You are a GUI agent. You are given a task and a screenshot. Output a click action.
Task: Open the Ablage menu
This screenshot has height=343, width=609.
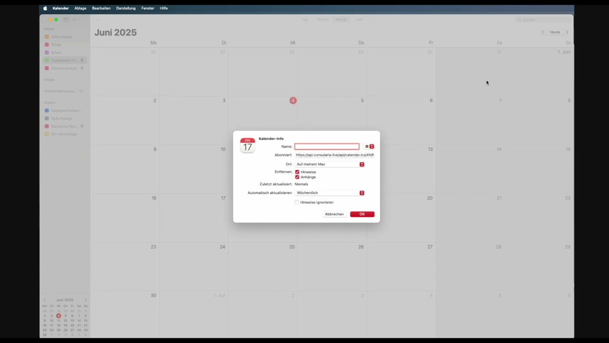click(80, 8)
